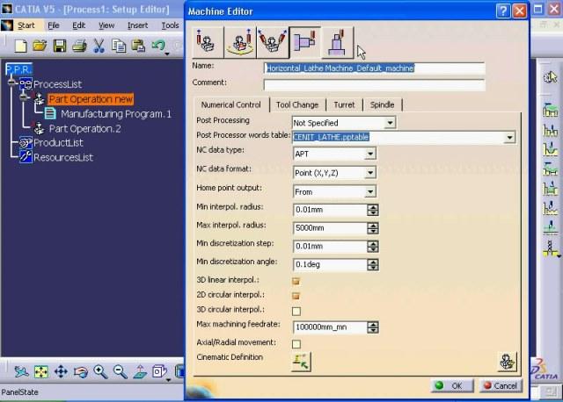563x402 pixels.
Task: Select the P.P.R. root node
Action: click(x=18, y=68)
